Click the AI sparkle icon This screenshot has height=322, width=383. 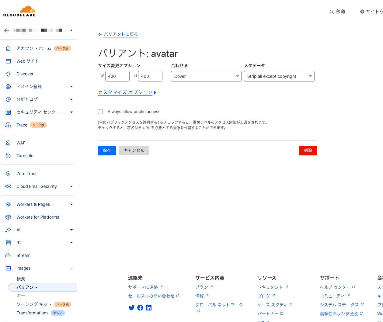coord(8,230)
